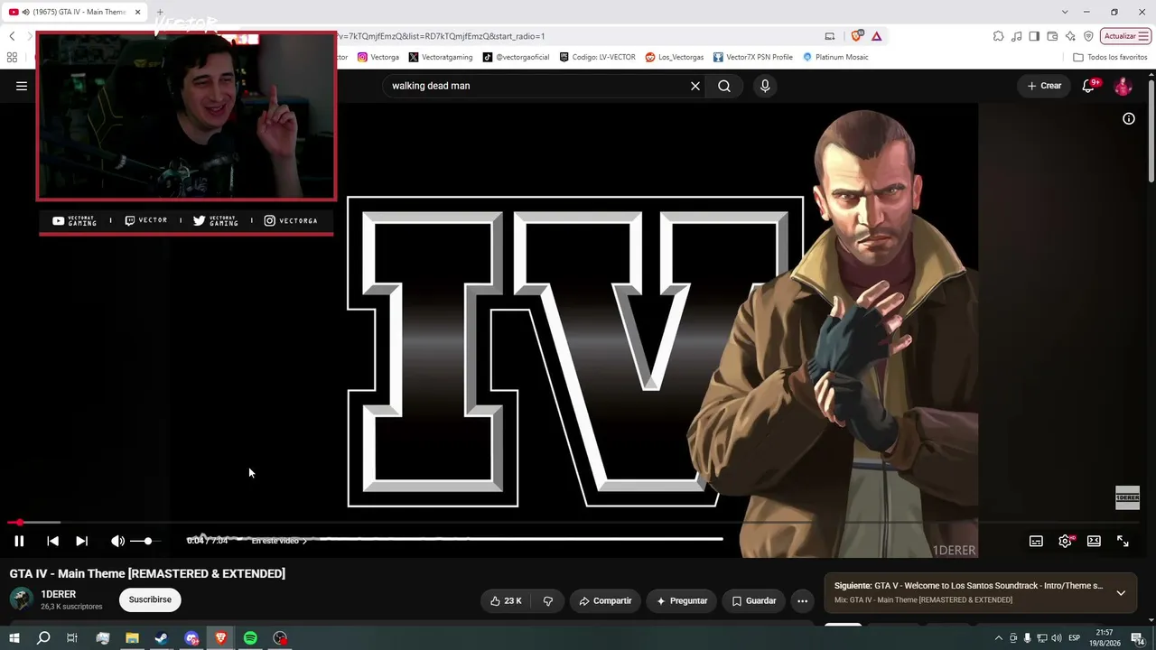
Task: Open browser extensions puzzle icon
Action: click(x=998, y=36)
